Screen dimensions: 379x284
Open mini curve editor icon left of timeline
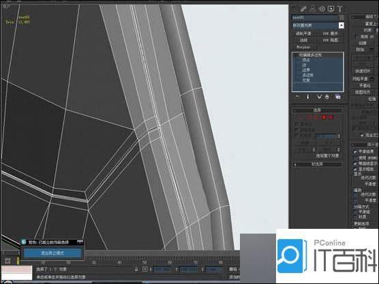[7, 261]
